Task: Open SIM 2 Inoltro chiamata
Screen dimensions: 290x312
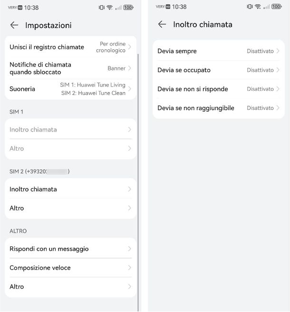Action: coord(70,189)
